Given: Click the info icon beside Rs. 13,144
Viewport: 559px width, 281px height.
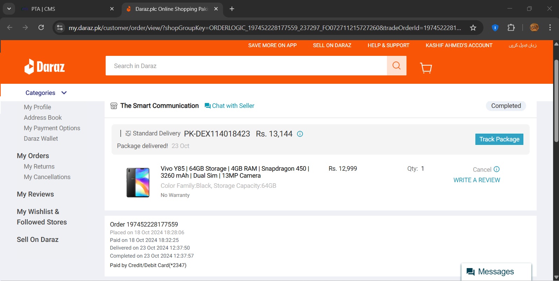Looking at the screenshot, I should [300, 134].
